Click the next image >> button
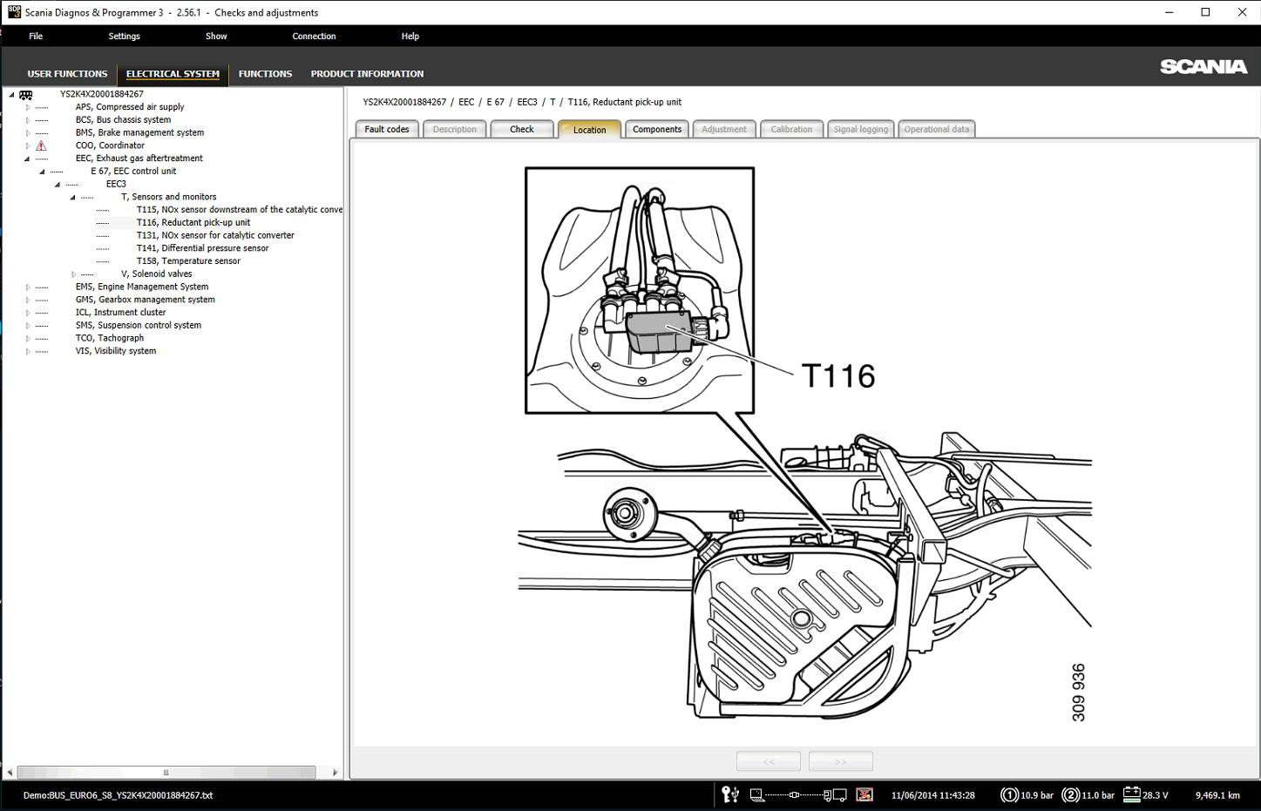The height and width of the screenshot is (811, 1261). [x=841, y=761]
